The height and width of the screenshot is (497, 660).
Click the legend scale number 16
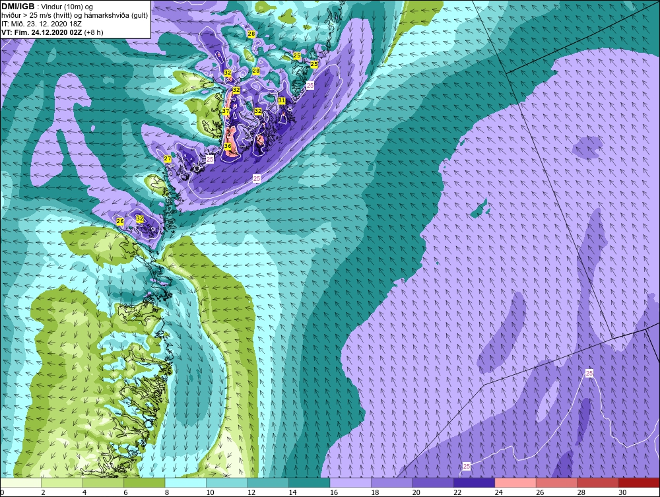334,492
